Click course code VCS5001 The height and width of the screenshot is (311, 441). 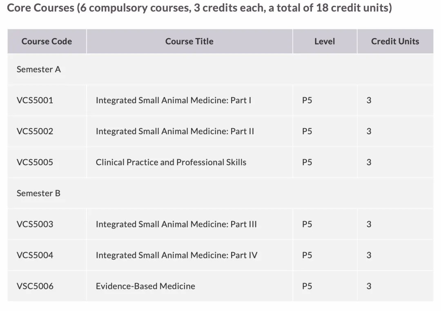pos(35,100)
